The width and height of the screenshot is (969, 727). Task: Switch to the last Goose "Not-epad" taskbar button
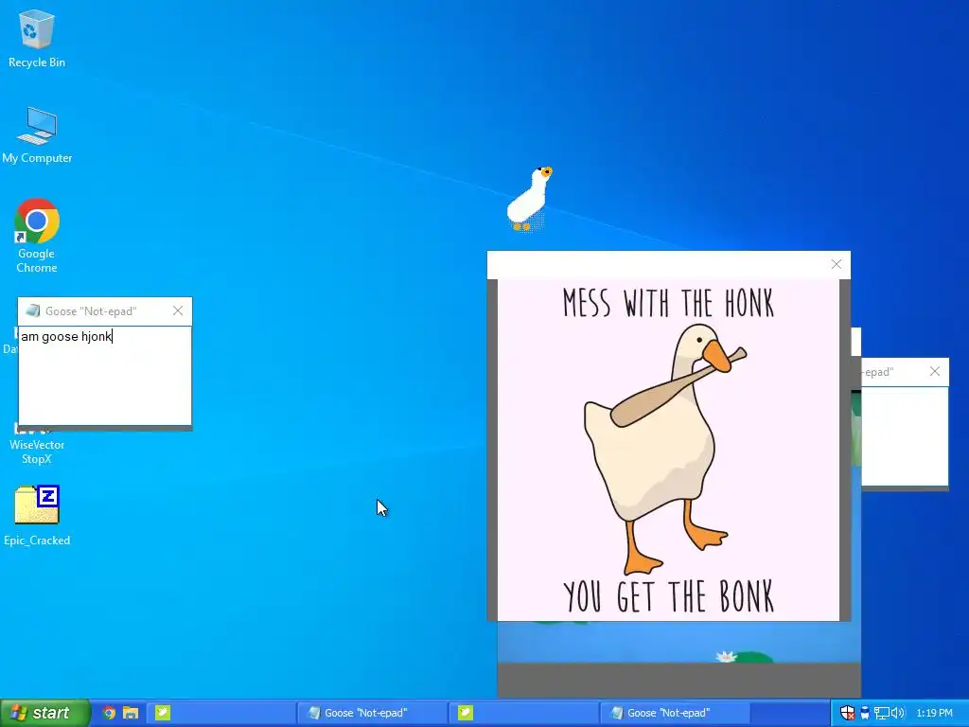point(675,713)
